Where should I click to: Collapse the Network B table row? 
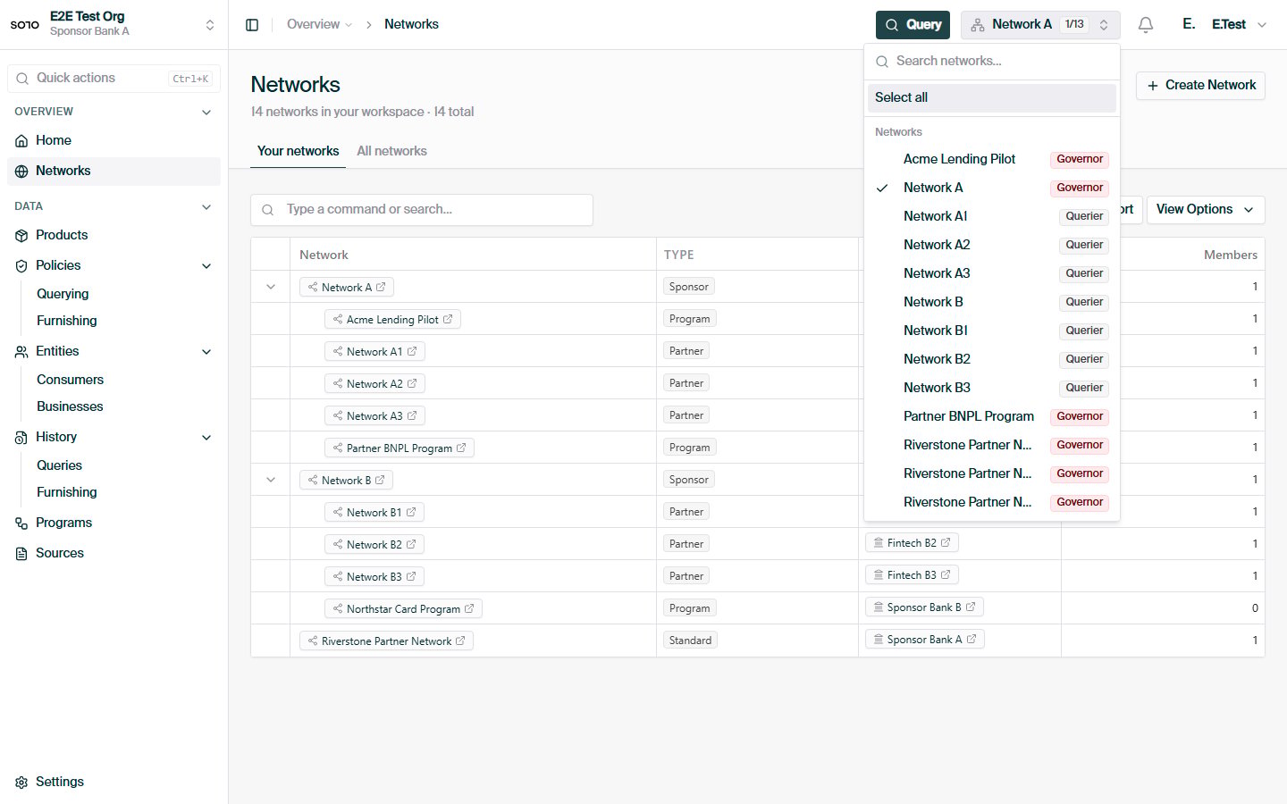(271, 480)
